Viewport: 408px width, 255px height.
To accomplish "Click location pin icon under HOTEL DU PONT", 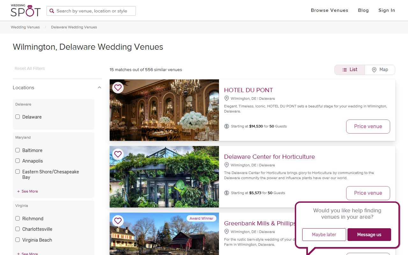I will 227,98.
